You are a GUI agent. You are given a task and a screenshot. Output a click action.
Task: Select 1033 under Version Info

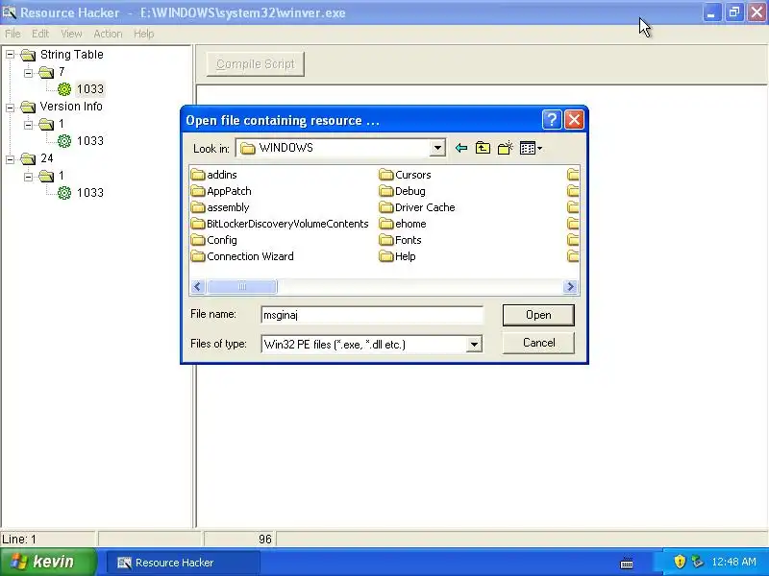(90, 141)
